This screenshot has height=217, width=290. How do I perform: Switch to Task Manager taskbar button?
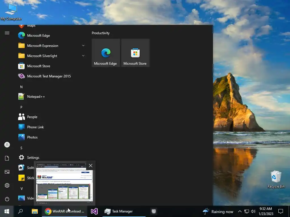pos(124,211)
